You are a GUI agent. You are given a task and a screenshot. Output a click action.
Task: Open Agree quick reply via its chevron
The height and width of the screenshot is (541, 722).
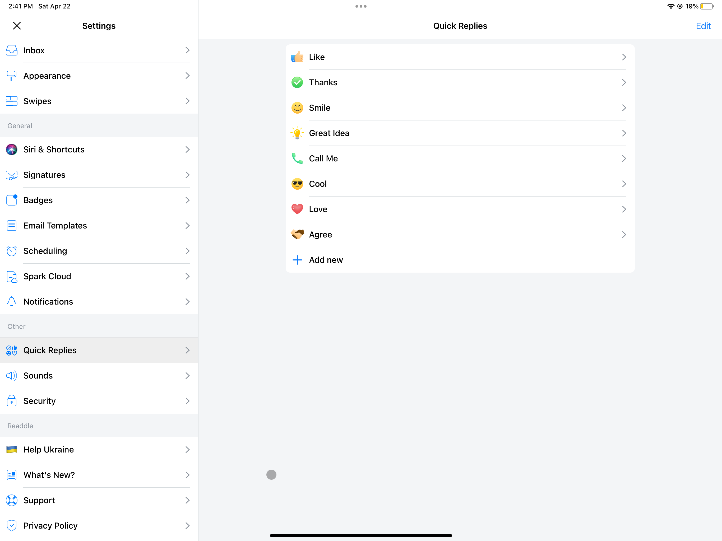tap(624, 235)
